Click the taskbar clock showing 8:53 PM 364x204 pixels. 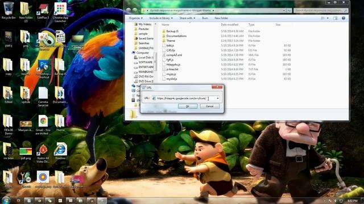coord(353,201)
